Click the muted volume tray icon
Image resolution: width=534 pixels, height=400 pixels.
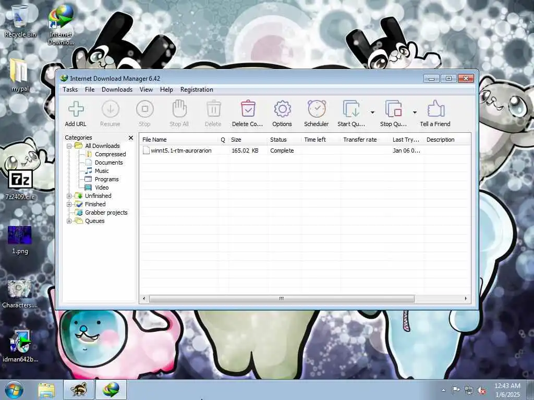click(481, 391)
